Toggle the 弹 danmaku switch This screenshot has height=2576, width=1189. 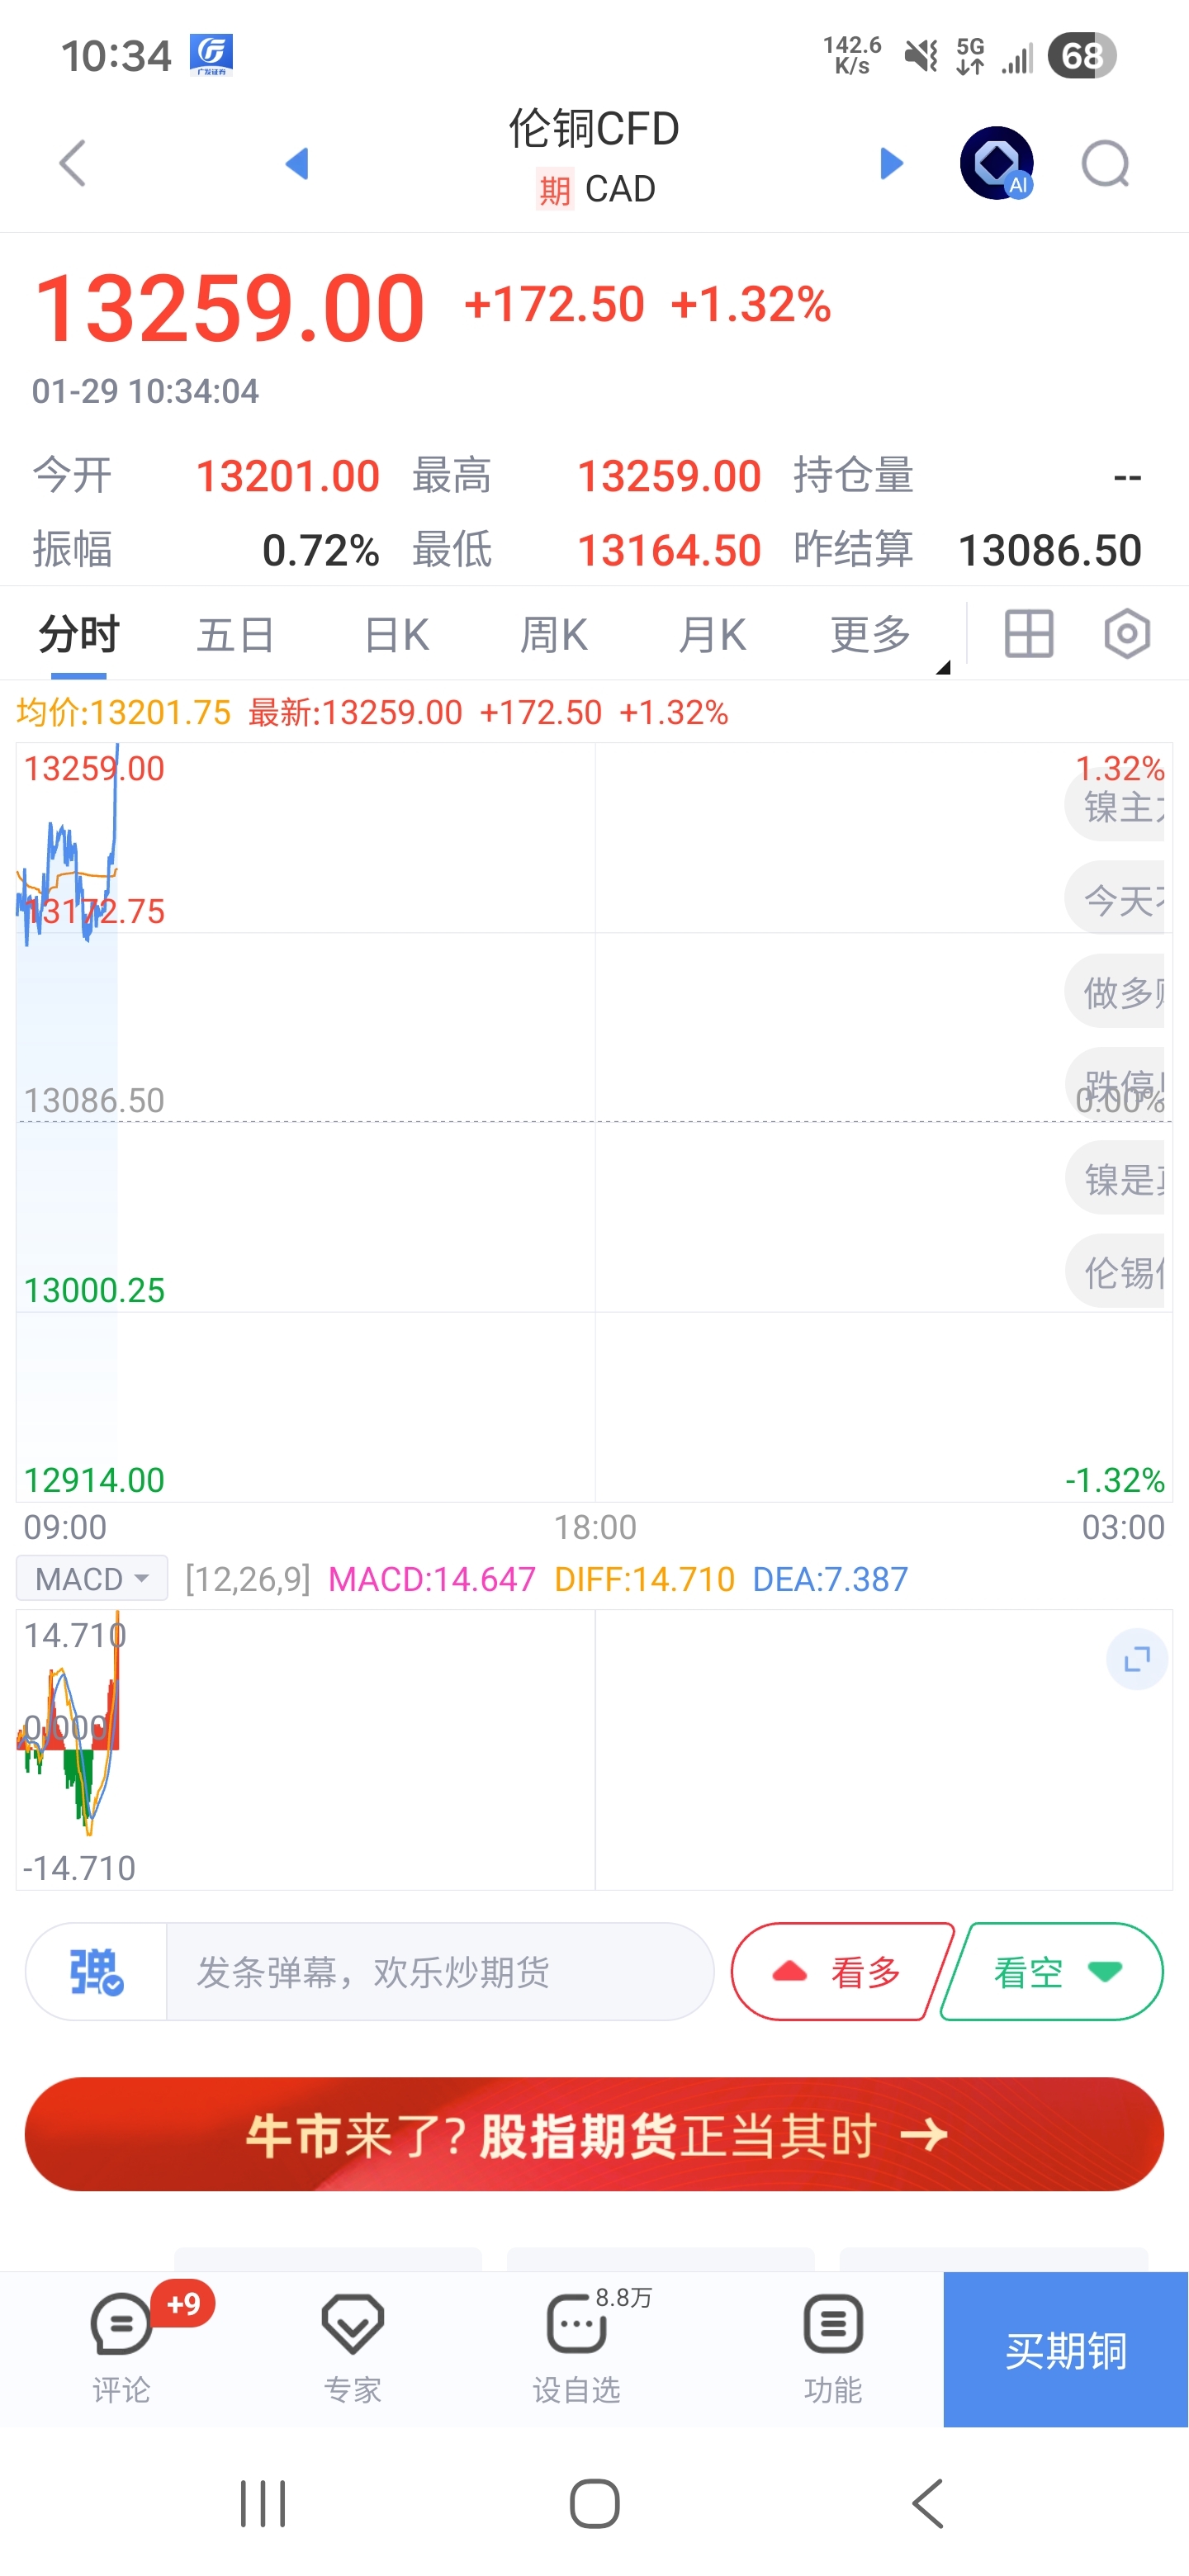(x=96, y=1972)
